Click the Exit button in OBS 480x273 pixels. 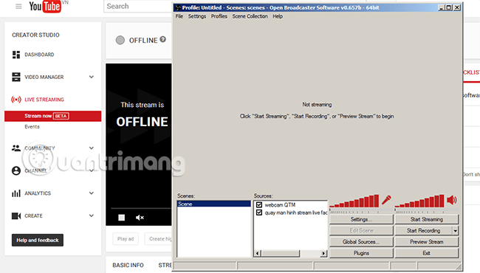(426, 253)
